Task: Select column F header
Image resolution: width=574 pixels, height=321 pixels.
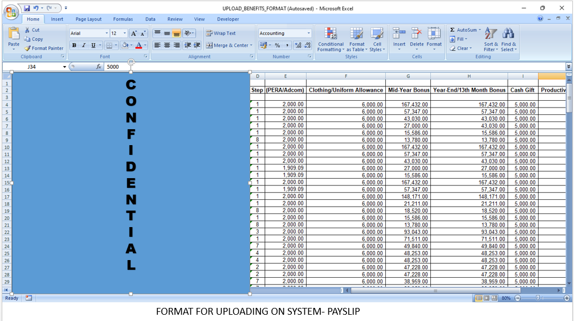Action: coord(345,76)
